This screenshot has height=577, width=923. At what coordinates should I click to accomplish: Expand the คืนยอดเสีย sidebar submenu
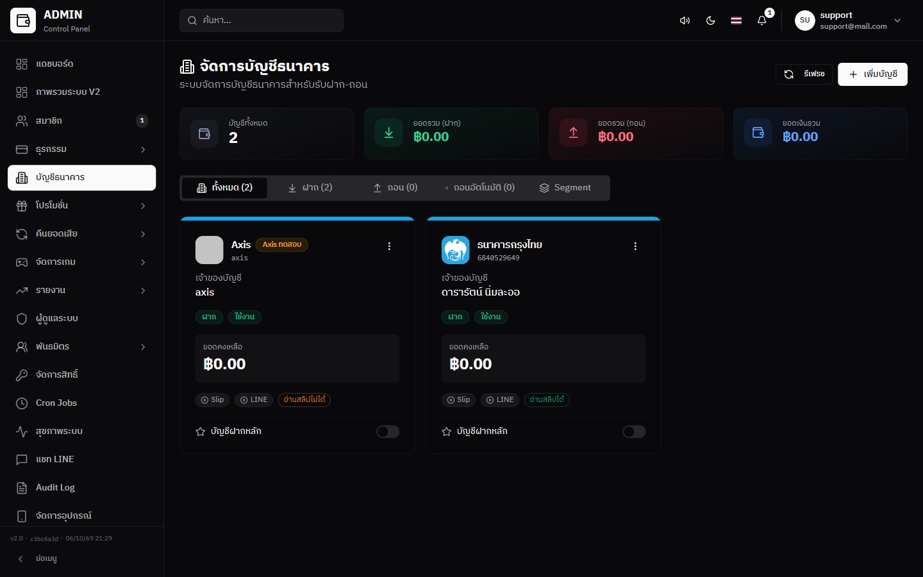pos(82,234)
